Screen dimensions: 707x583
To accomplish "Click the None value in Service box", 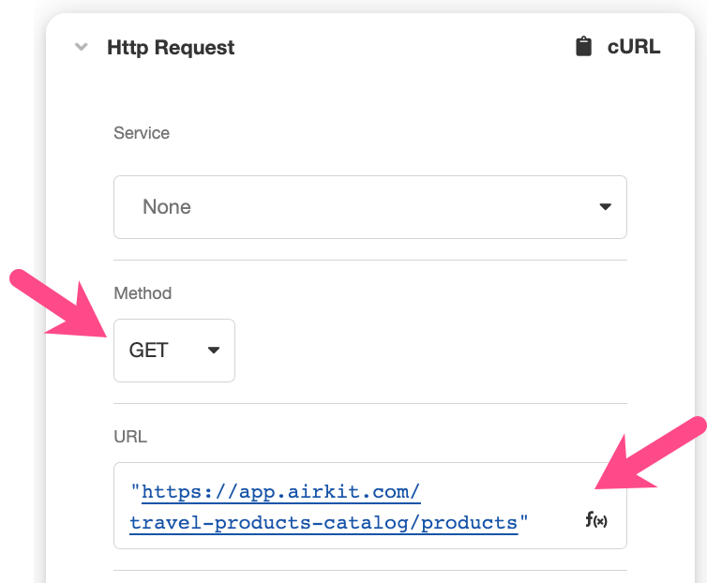I will tap(167, 207).
